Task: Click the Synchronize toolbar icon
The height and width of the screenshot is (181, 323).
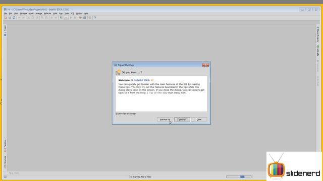Action: click(x=14, y=18)
